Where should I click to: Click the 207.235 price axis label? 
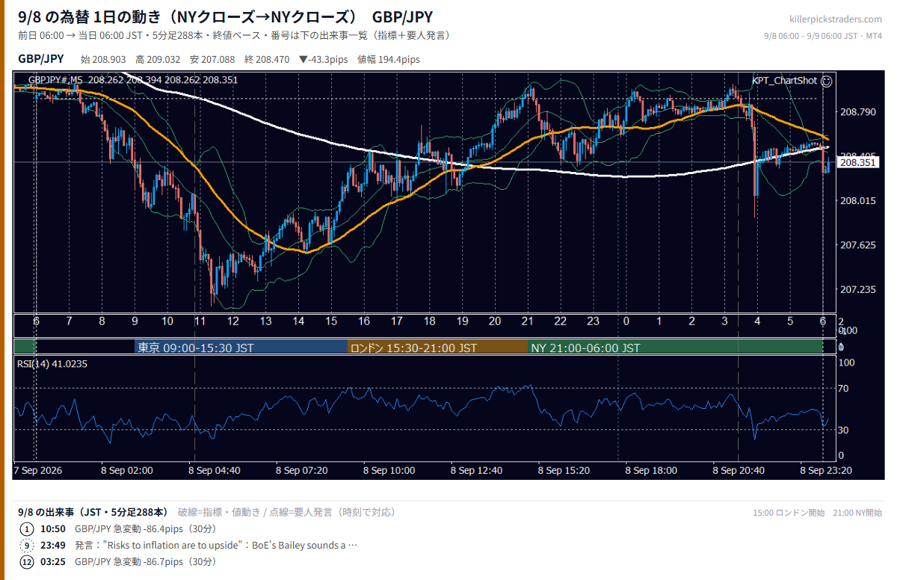(x=857, y=289)
